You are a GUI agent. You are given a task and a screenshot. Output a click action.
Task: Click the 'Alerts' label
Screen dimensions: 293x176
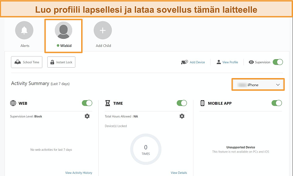(25, 46)
